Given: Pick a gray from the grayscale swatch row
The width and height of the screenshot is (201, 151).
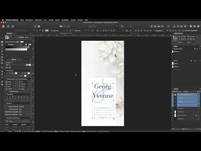Looking at the screenshot, I should tap(16, 49).
